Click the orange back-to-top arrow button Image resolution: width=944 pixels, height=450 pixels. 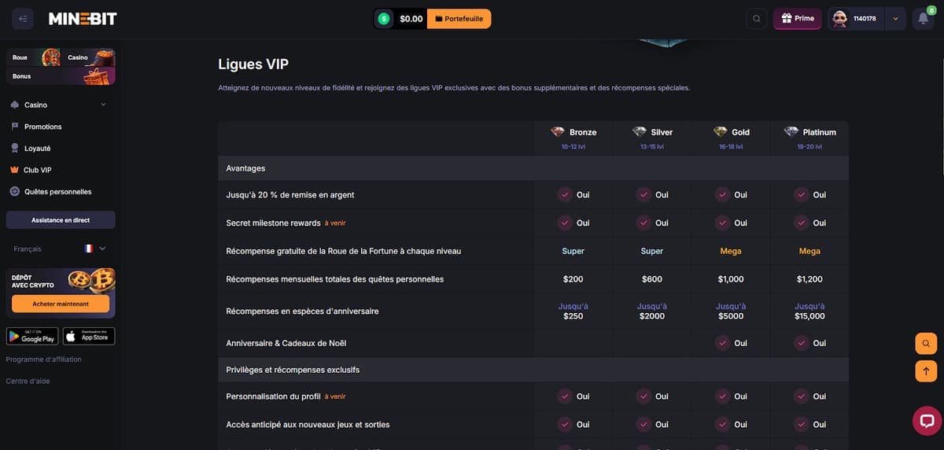(x=926, y=371)
